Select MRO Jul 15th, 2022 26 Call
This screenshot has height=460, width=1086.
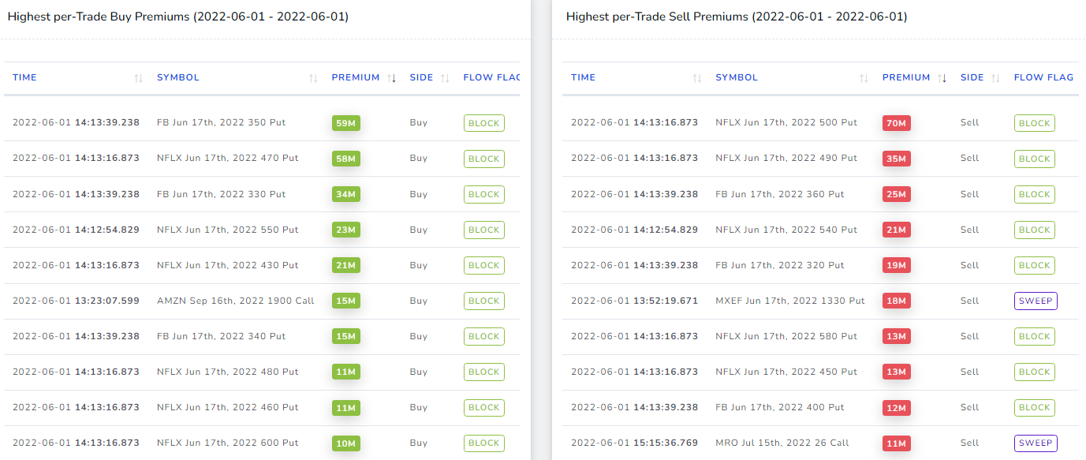point(782,442)
